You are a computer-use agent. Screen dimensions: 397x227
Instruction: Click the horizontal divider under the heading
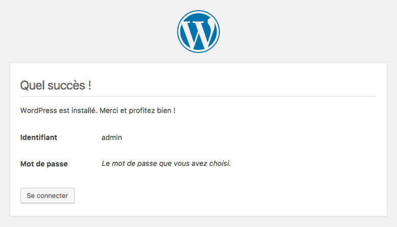pyautogui.click(x=198, y=96)
